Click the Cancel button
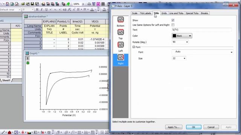The width and height of the screenshot is (241, 135). [211, 127]
